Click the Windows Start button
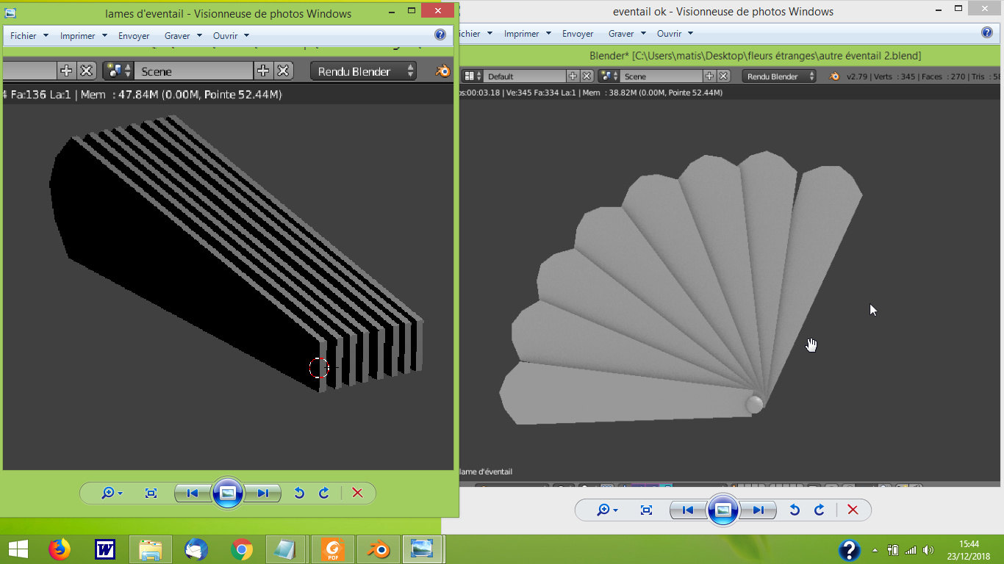 [18, 549]
